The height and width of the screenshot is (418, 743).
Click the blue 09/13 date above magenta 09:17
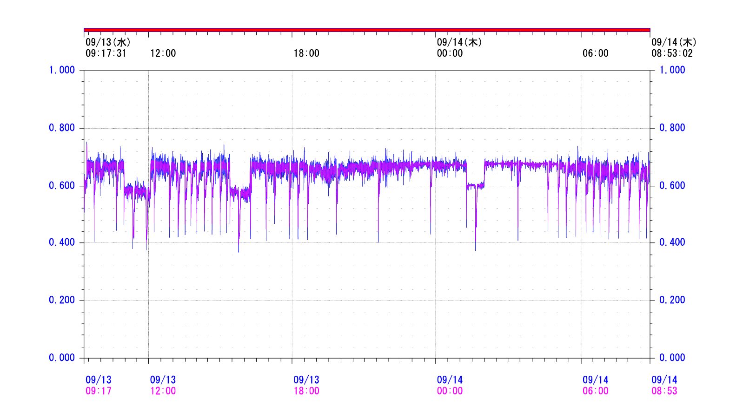(99, 380)
